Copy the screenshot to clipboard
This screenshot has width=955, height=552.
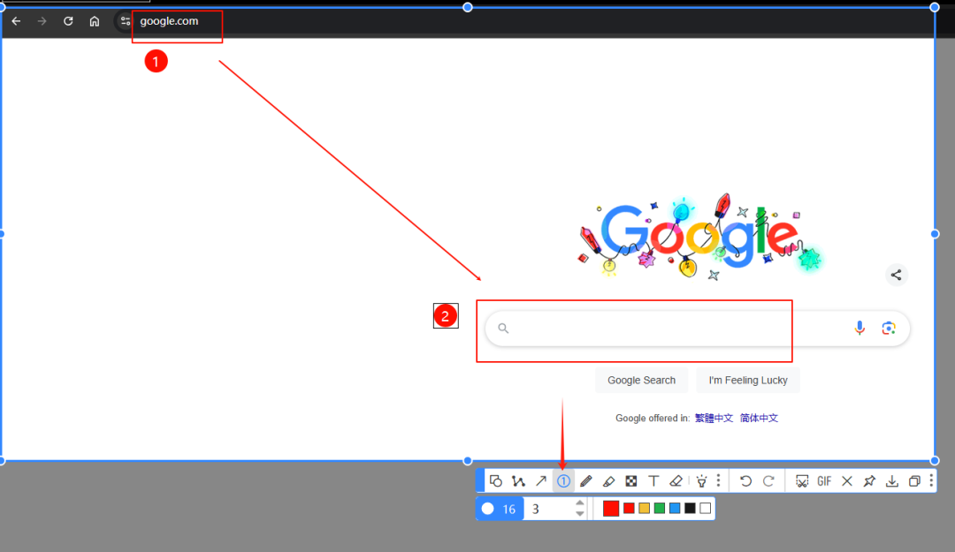pyautogui.click(x=914, y=481)
